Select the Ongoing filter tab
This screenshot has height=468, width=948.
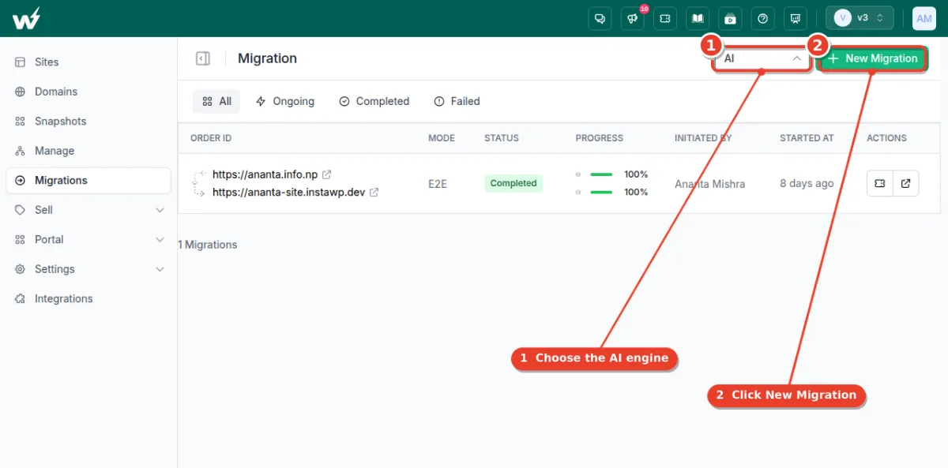click(285, 101)
